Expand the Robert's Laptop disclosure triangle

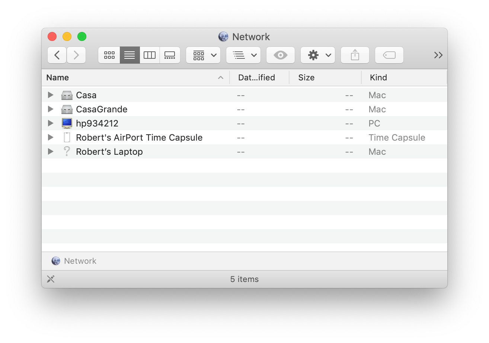[x=51, y=151]
